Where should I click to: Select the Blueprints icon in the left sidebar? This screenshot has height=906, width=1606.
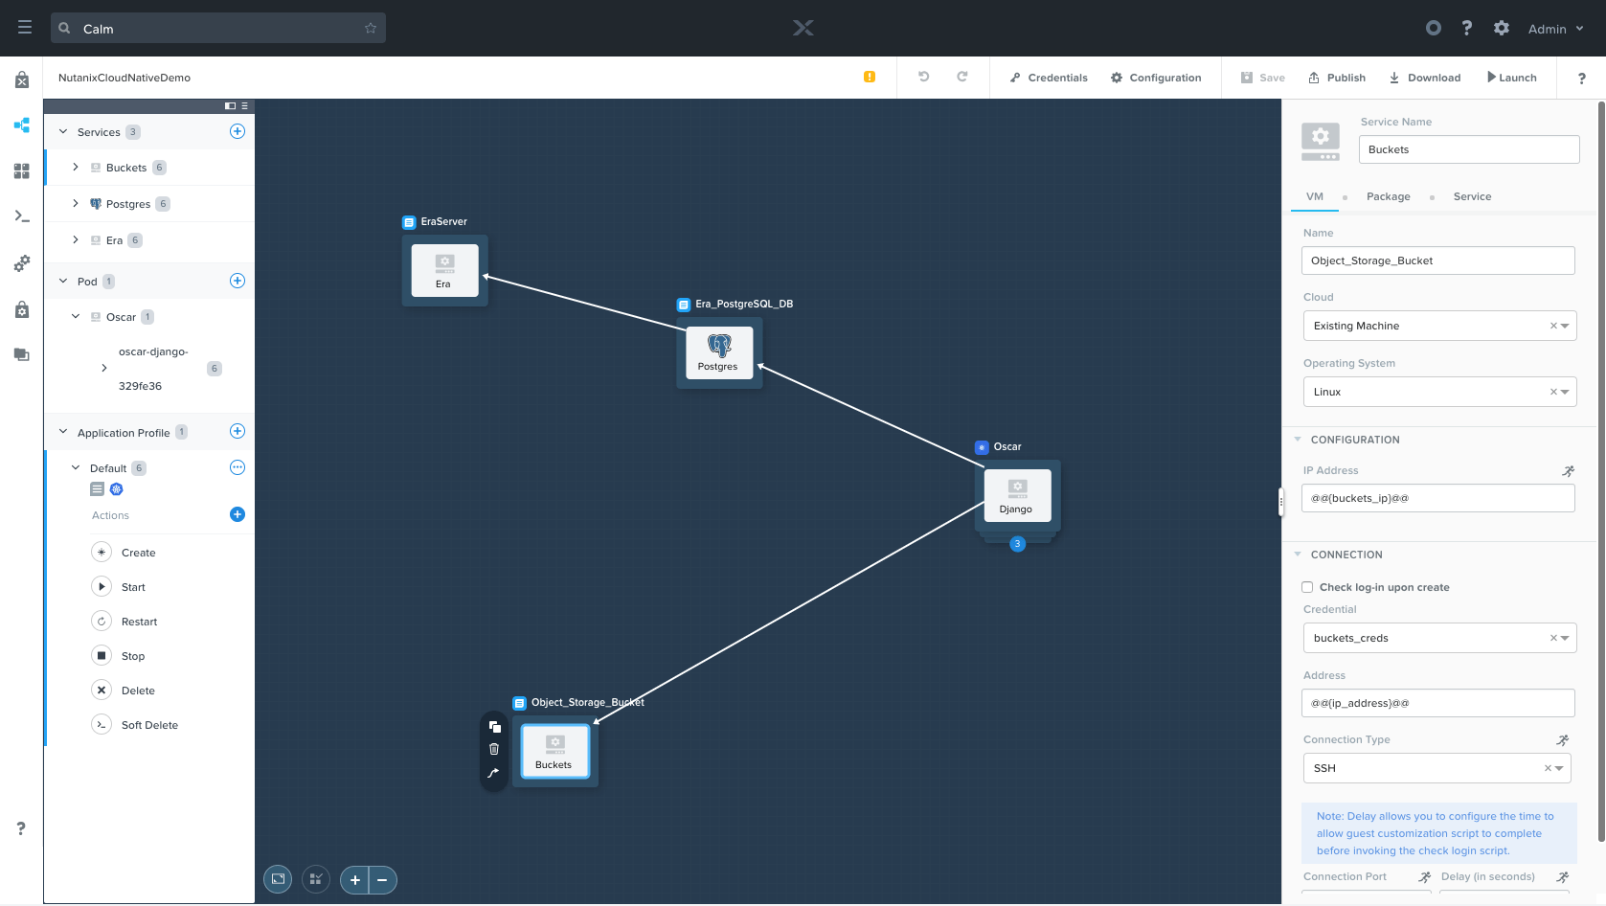click(21, 125)
